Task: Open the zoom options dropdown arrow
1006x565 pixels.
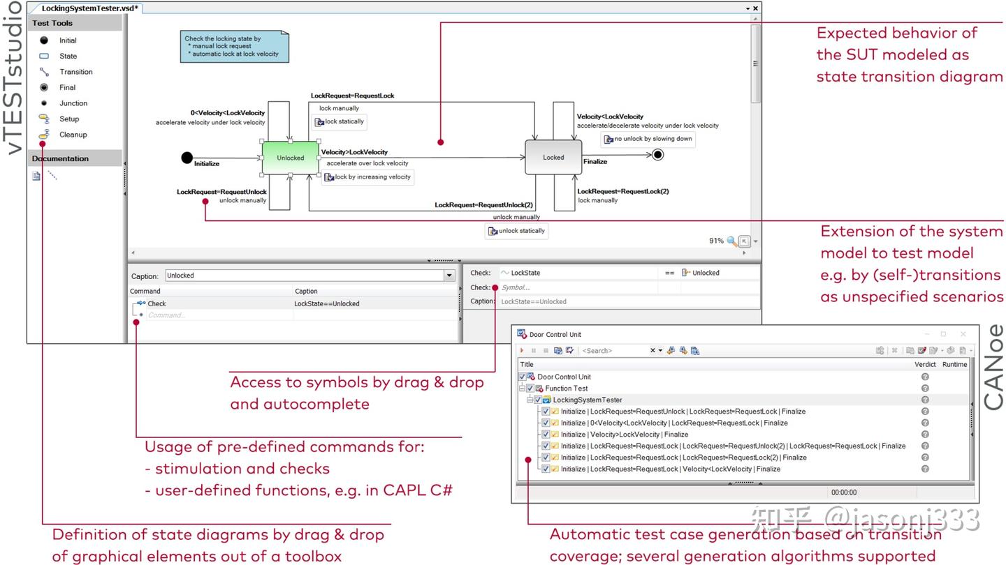Action: pyautogui.click(x=755, y=241)
